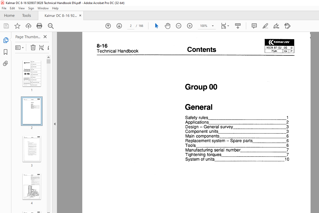
Task: Click the stamp tool icon
Action: coord(288,26)
